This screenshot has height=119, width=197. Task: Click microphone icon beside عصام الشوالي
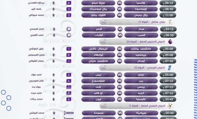click(x=54, y=61)
